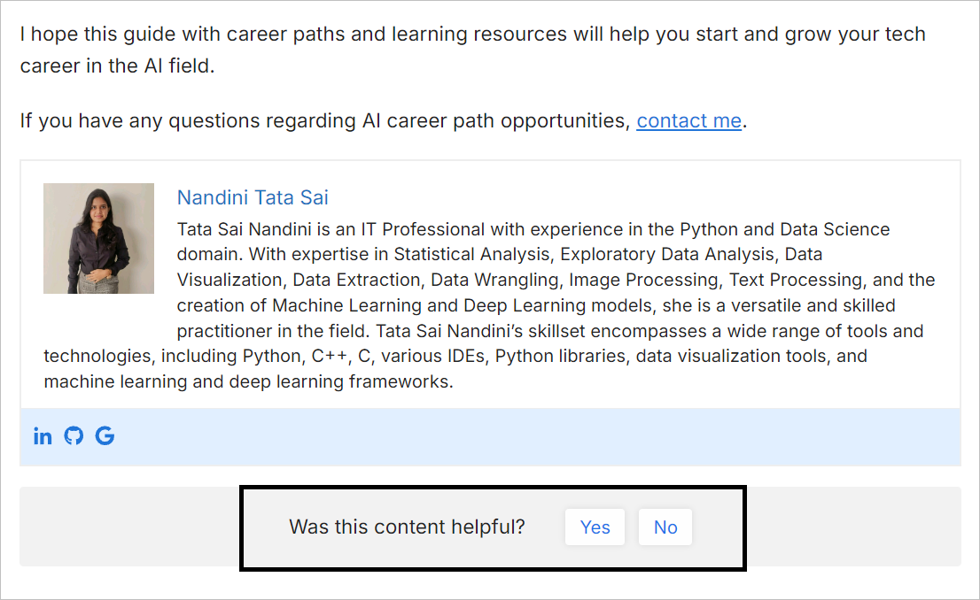Open the author's LinkedIn profile icon
980x600 pixels.
pos(43,435)
